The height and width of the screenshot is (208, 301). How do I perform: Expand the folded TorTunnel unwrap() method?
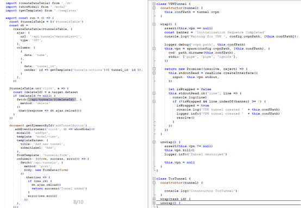154,203
